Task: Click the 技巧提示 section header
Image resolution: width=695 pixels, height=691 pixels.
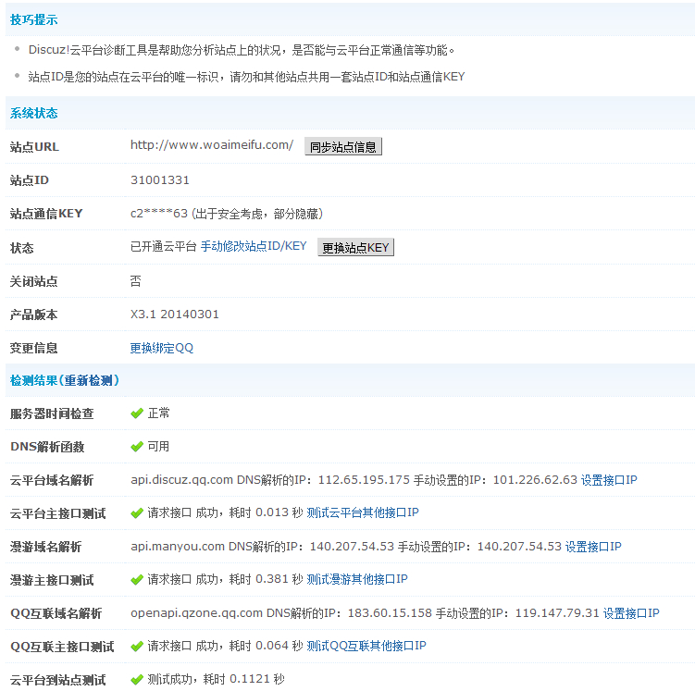Action: click(33, 20)
